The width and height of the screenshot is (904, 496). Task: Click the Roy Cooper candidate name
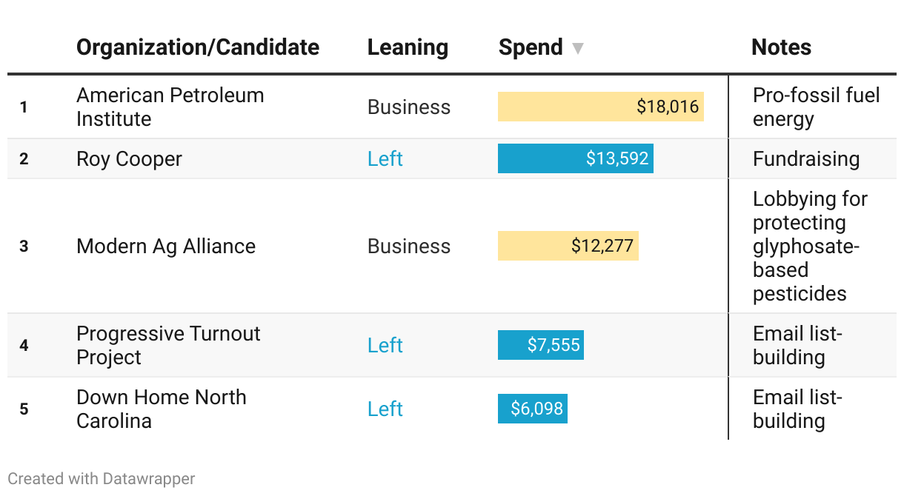click(x=129, y=159)
